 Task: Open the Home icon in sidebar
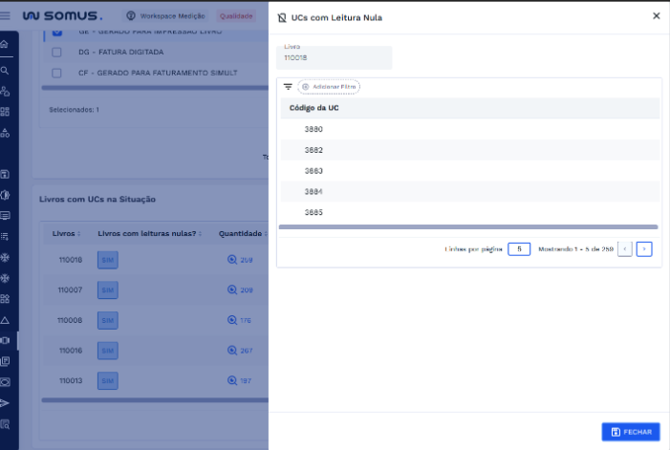(4, 44)
